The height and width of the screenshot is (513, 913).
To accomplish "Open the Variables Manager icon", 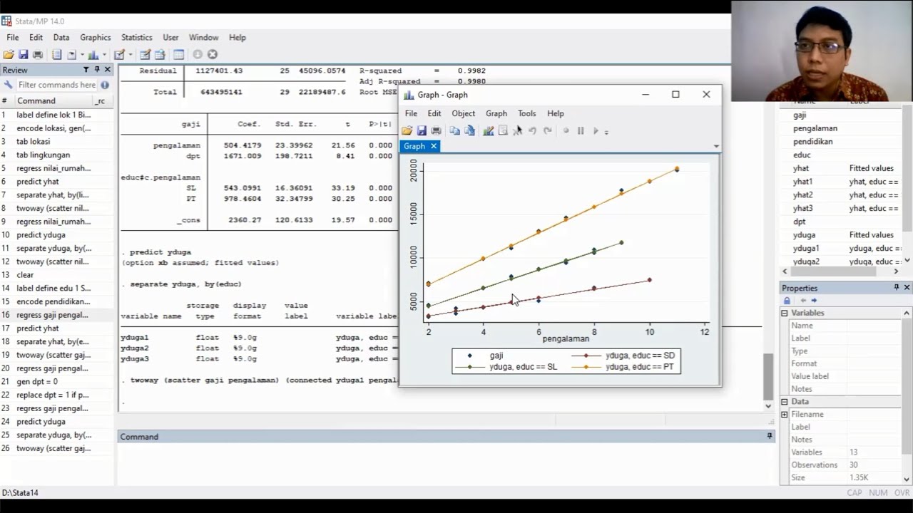I will click(x=178, y=55).
